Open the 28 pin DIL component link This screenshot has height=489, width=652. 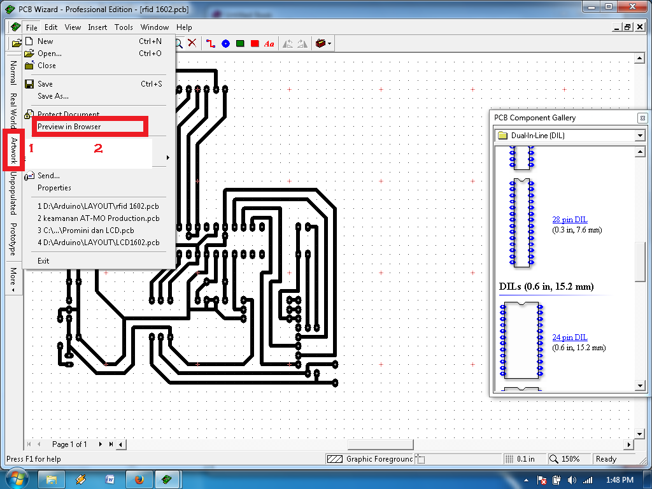569,219
